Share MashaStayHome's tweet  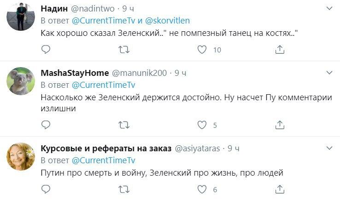coord(279,124)
